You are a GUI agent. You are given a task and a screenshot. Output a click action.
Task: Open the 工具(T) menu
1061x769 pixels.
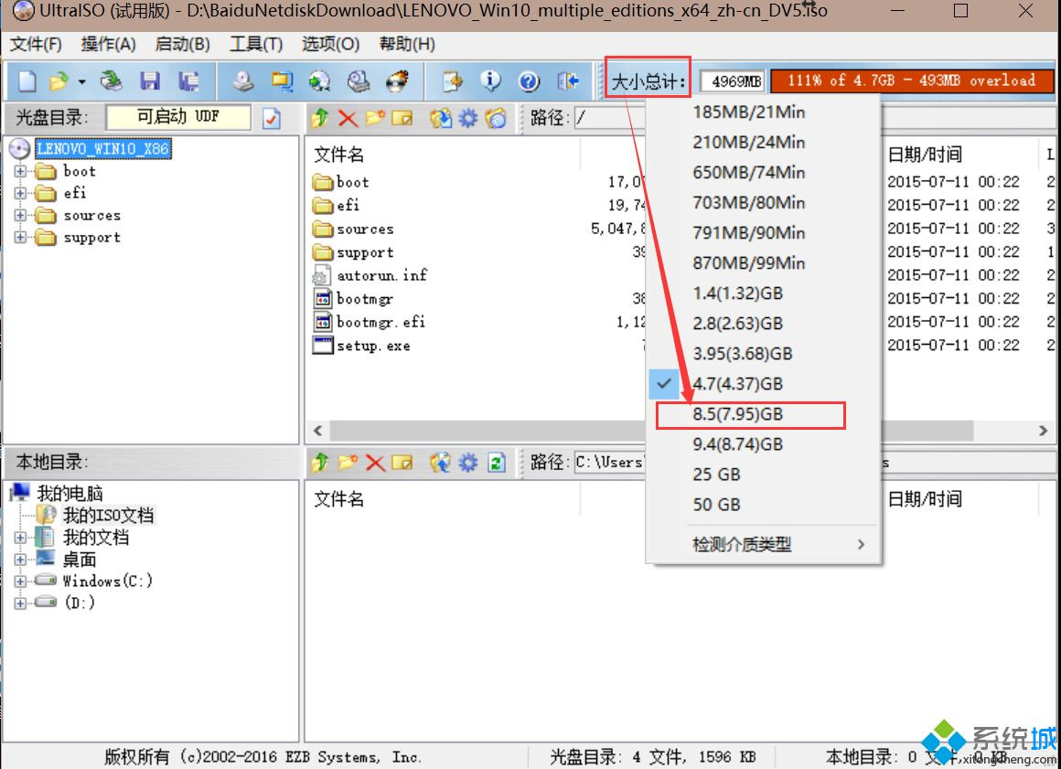(x=256, y=45)
